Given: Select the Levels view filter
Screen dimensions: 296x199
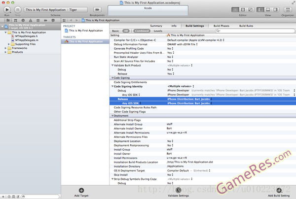Looking at the screenshot, I should (x=158, y=31).
